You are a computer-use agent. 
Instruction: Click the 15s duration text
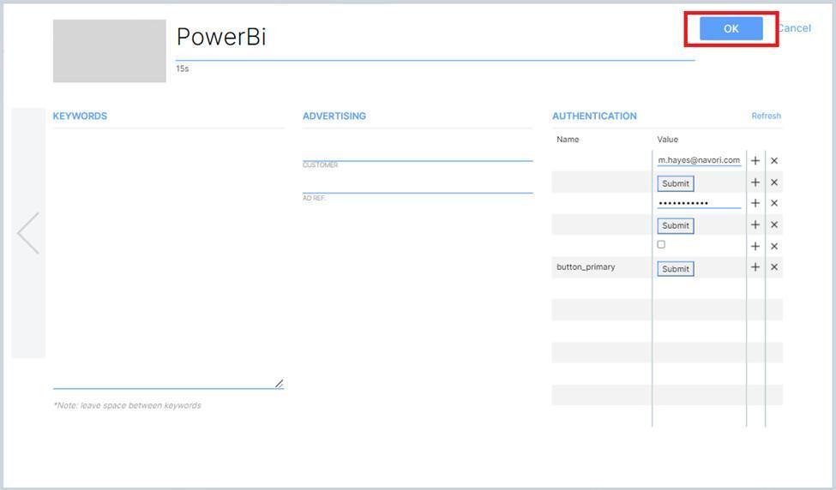point(183,69)
